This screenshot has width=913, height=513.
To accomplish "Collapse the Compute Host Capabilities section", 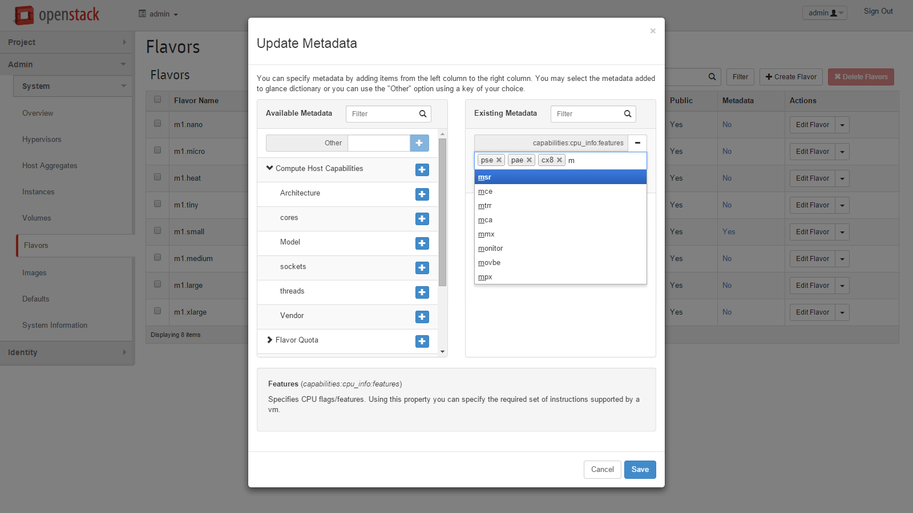I will pos(269,168).
